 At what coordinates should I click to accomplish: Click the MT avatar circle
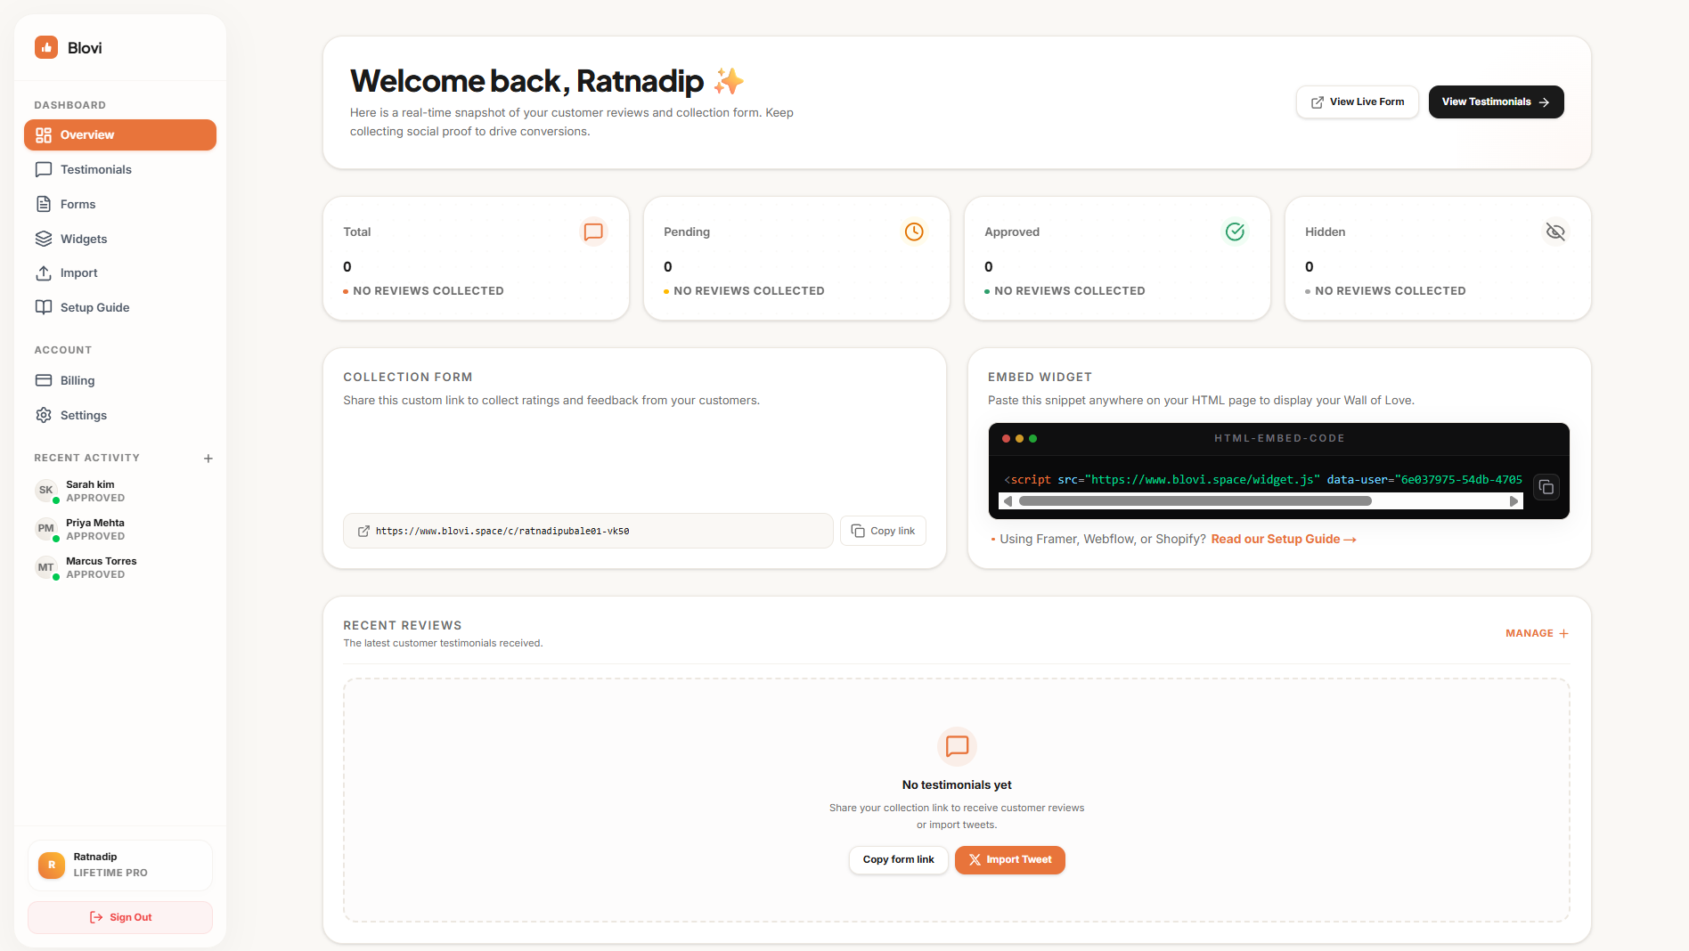point(46,567)
